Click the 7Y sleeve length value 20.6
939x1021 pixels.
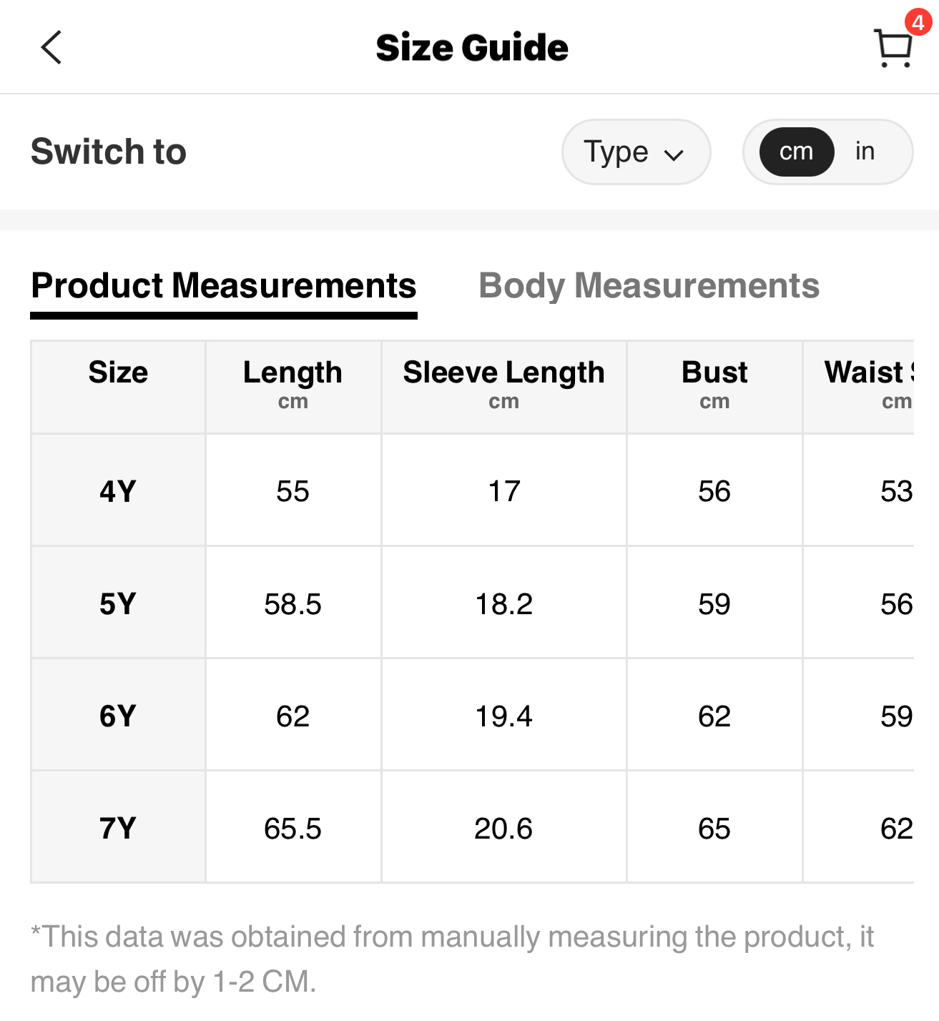pos(503,829)
